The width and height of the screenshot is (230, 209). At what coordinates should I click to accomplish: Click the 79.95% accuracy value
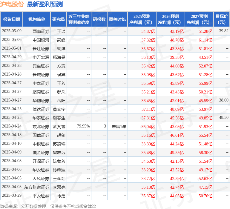click(x=83, y=126)
